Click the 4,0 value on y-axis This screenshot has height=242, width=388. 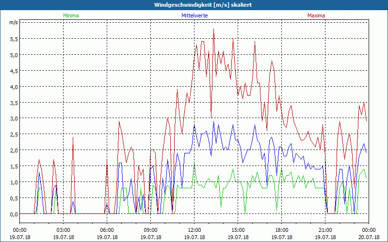coord(14,87)
